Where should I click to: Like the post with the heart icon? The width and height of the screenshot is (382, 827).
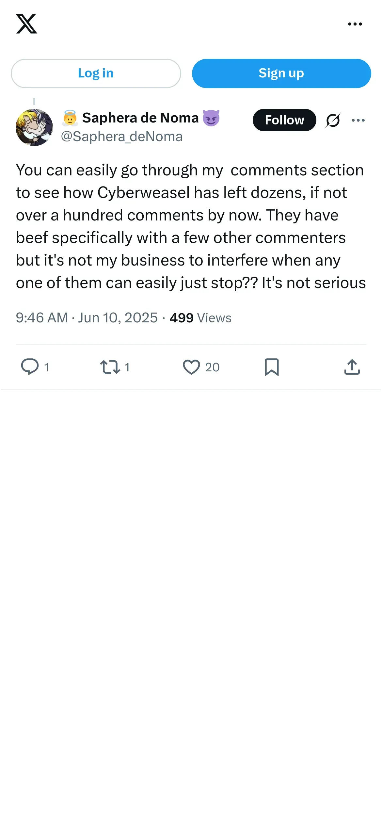tap(191, 367)
